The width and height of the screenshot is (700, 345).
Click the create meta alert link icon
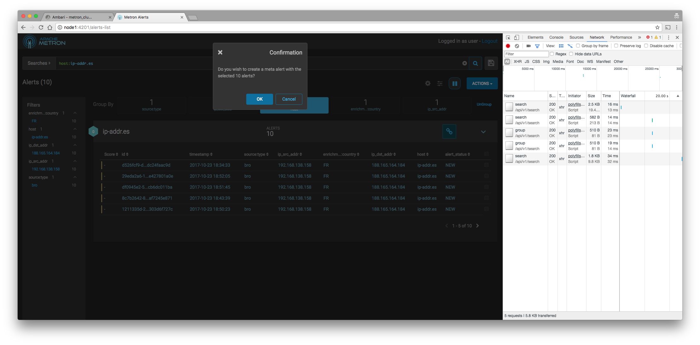pyautogui.click(x=449, y=131)
